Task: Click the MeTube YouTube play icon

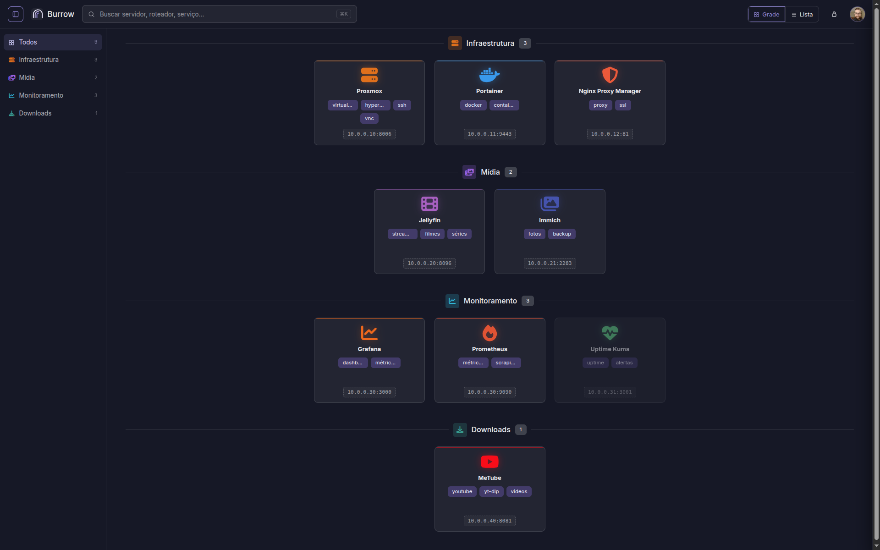Action: (489, 462)
